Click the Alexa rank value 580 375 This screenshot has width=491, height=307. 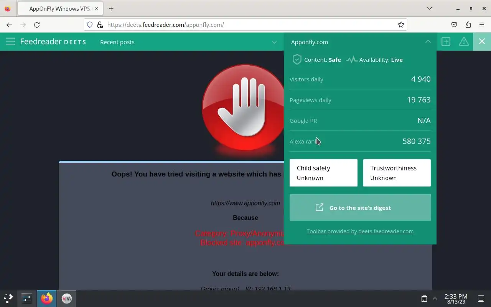pos(417,141)
